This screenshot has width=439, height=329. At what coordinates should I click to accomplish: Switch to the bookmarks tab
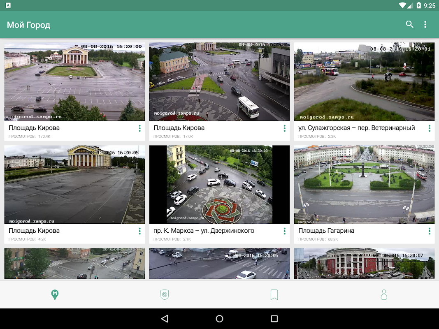(x=274, y=294)
